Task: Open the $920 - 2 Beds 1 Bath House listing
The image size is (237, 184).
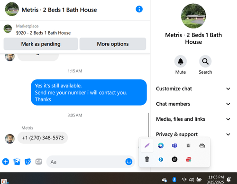Action: click(43, 33)
